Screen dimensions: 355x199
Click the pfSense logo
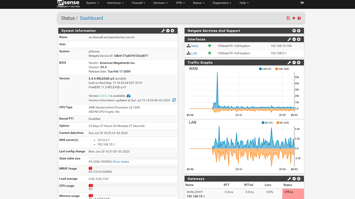68,4
